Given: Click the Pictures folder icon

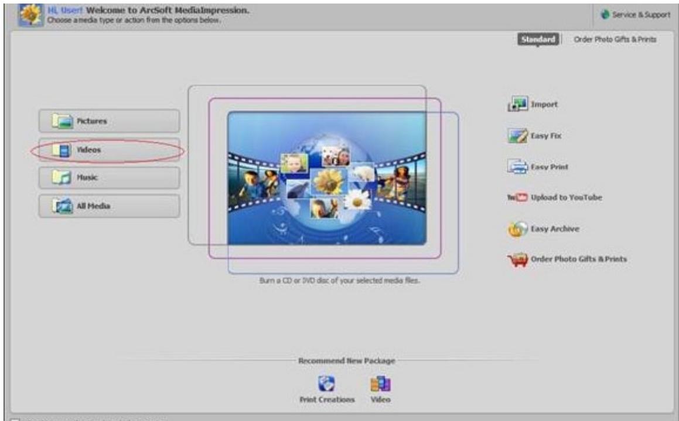Looking at the screenshot, I should (62, 121).
